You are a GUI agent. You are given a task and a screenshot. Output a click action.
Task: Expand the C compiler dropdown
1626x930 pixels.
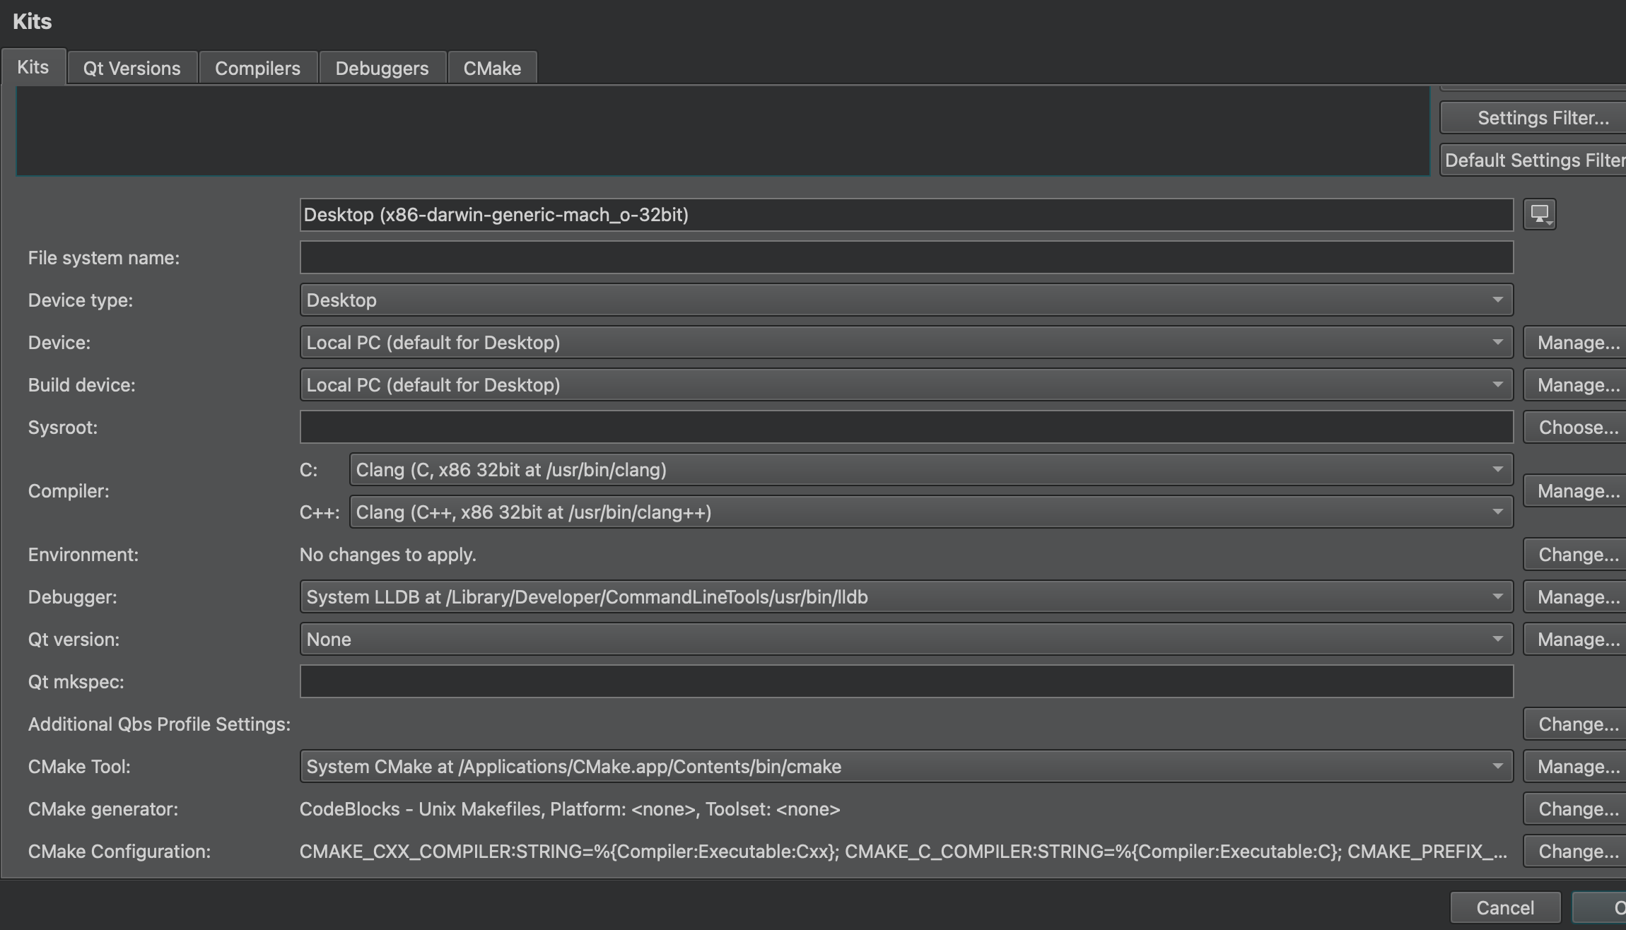tap(931, 469)
